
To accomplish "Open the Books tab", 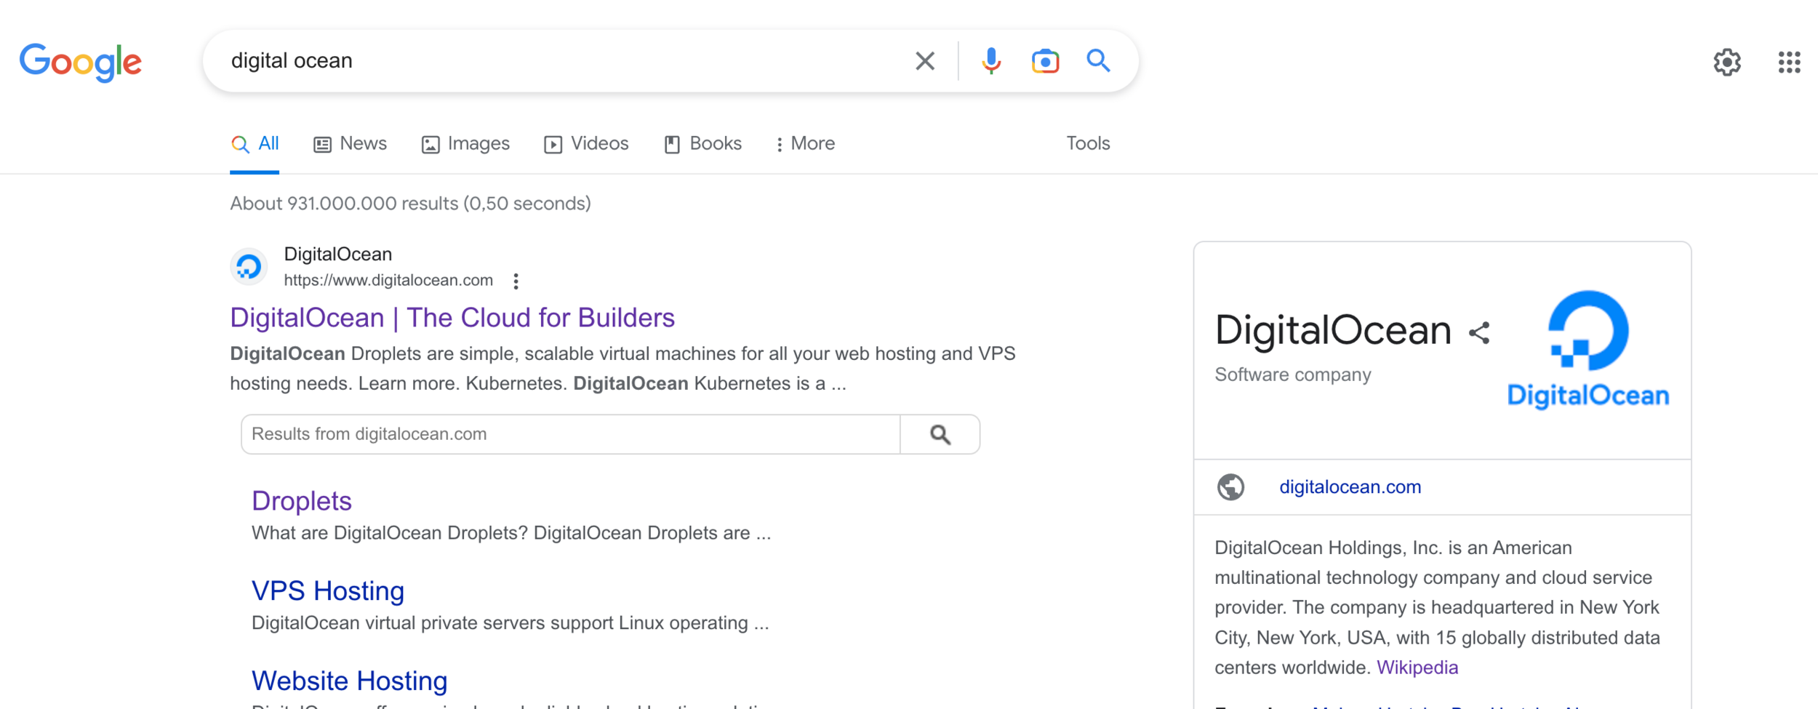I will point(703,144).
